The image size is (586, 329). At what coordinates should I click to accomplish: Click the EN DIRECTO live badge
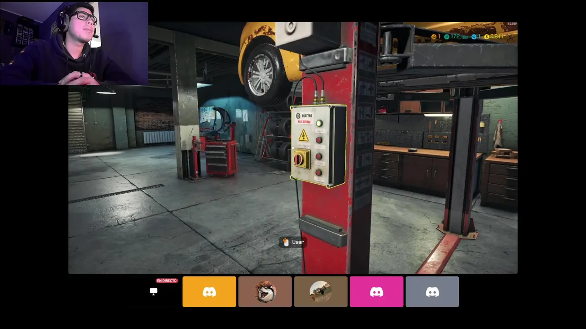(x=167, y=281)
